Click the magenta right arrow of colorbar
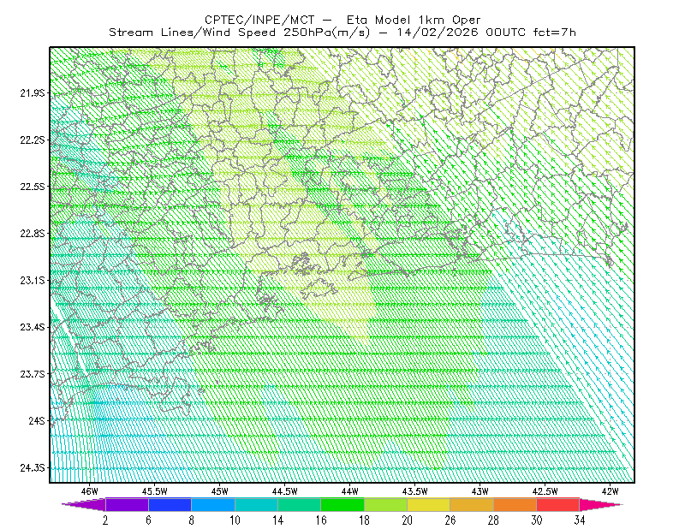The image size is (685, 529). point(601,504)
